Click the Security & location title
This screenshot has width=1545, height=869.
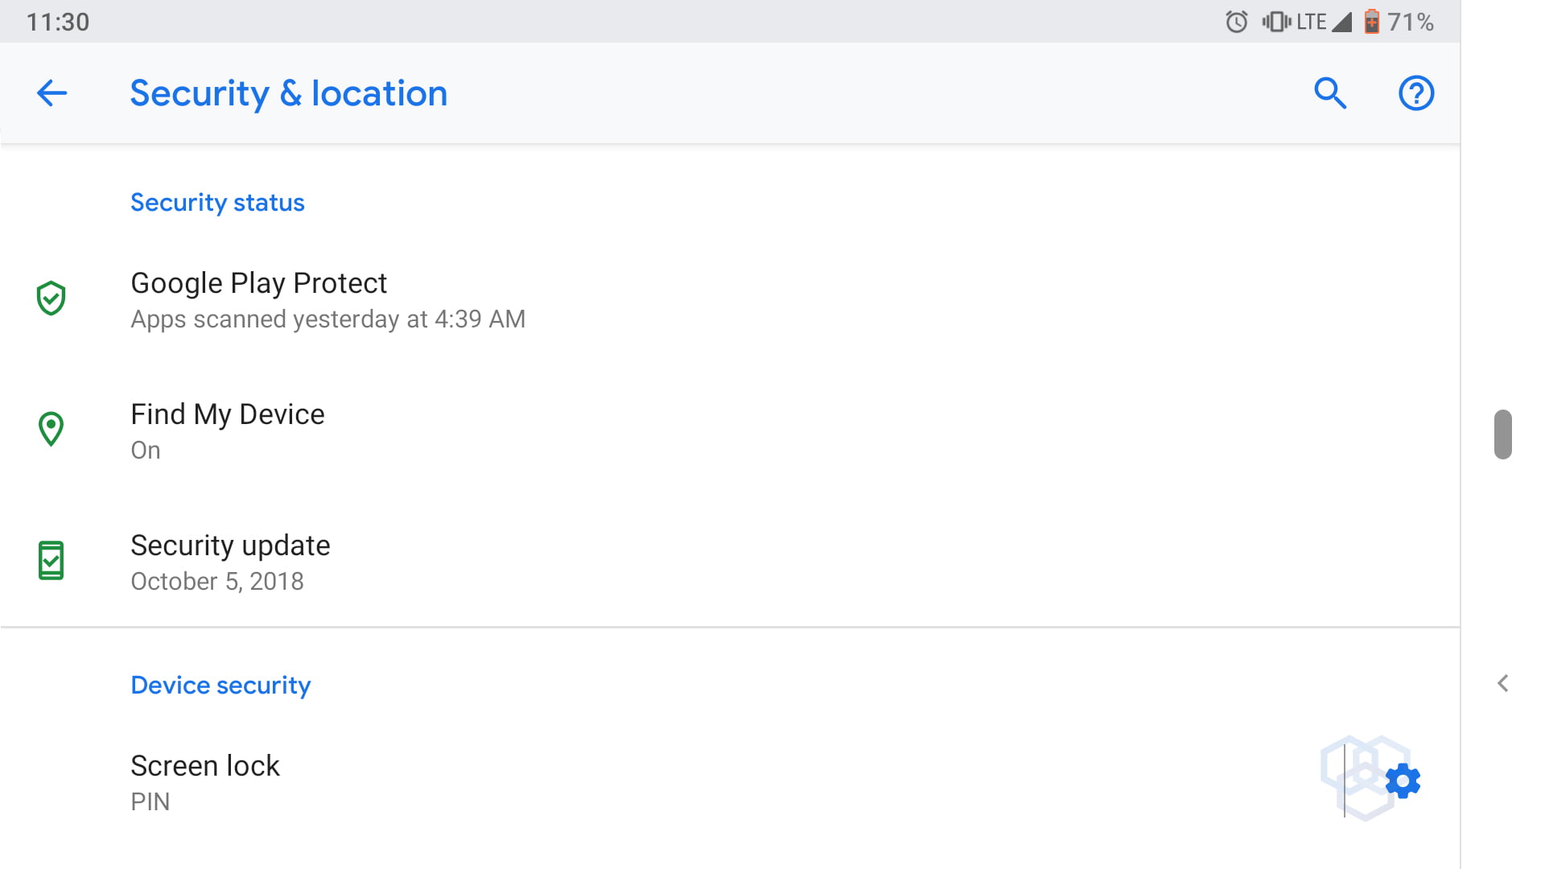(288, 93)
